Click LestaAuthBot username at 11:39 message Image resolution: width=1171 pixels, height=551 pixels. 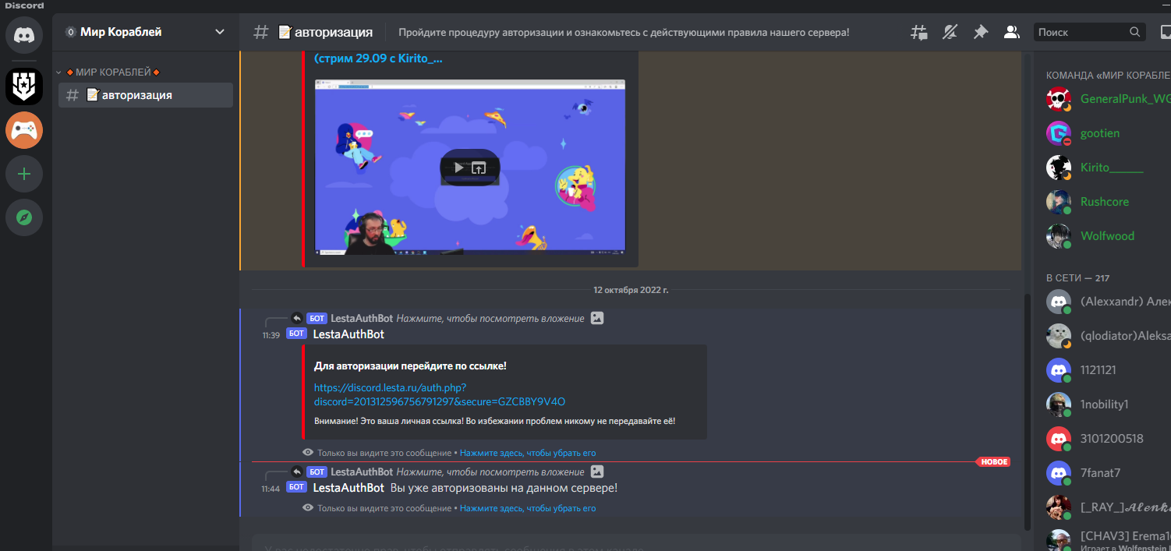click(x=348, y=334)
